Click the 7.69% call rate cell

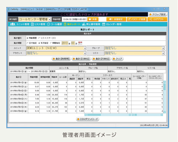(x=80, y=111)
